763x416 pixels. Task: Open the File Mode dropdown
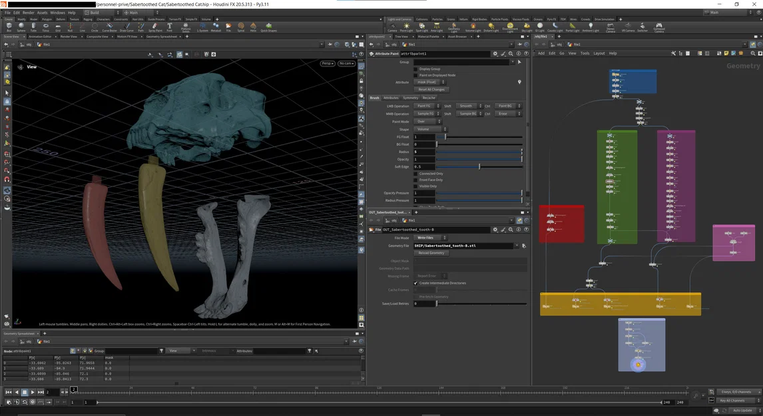(431, 238)
